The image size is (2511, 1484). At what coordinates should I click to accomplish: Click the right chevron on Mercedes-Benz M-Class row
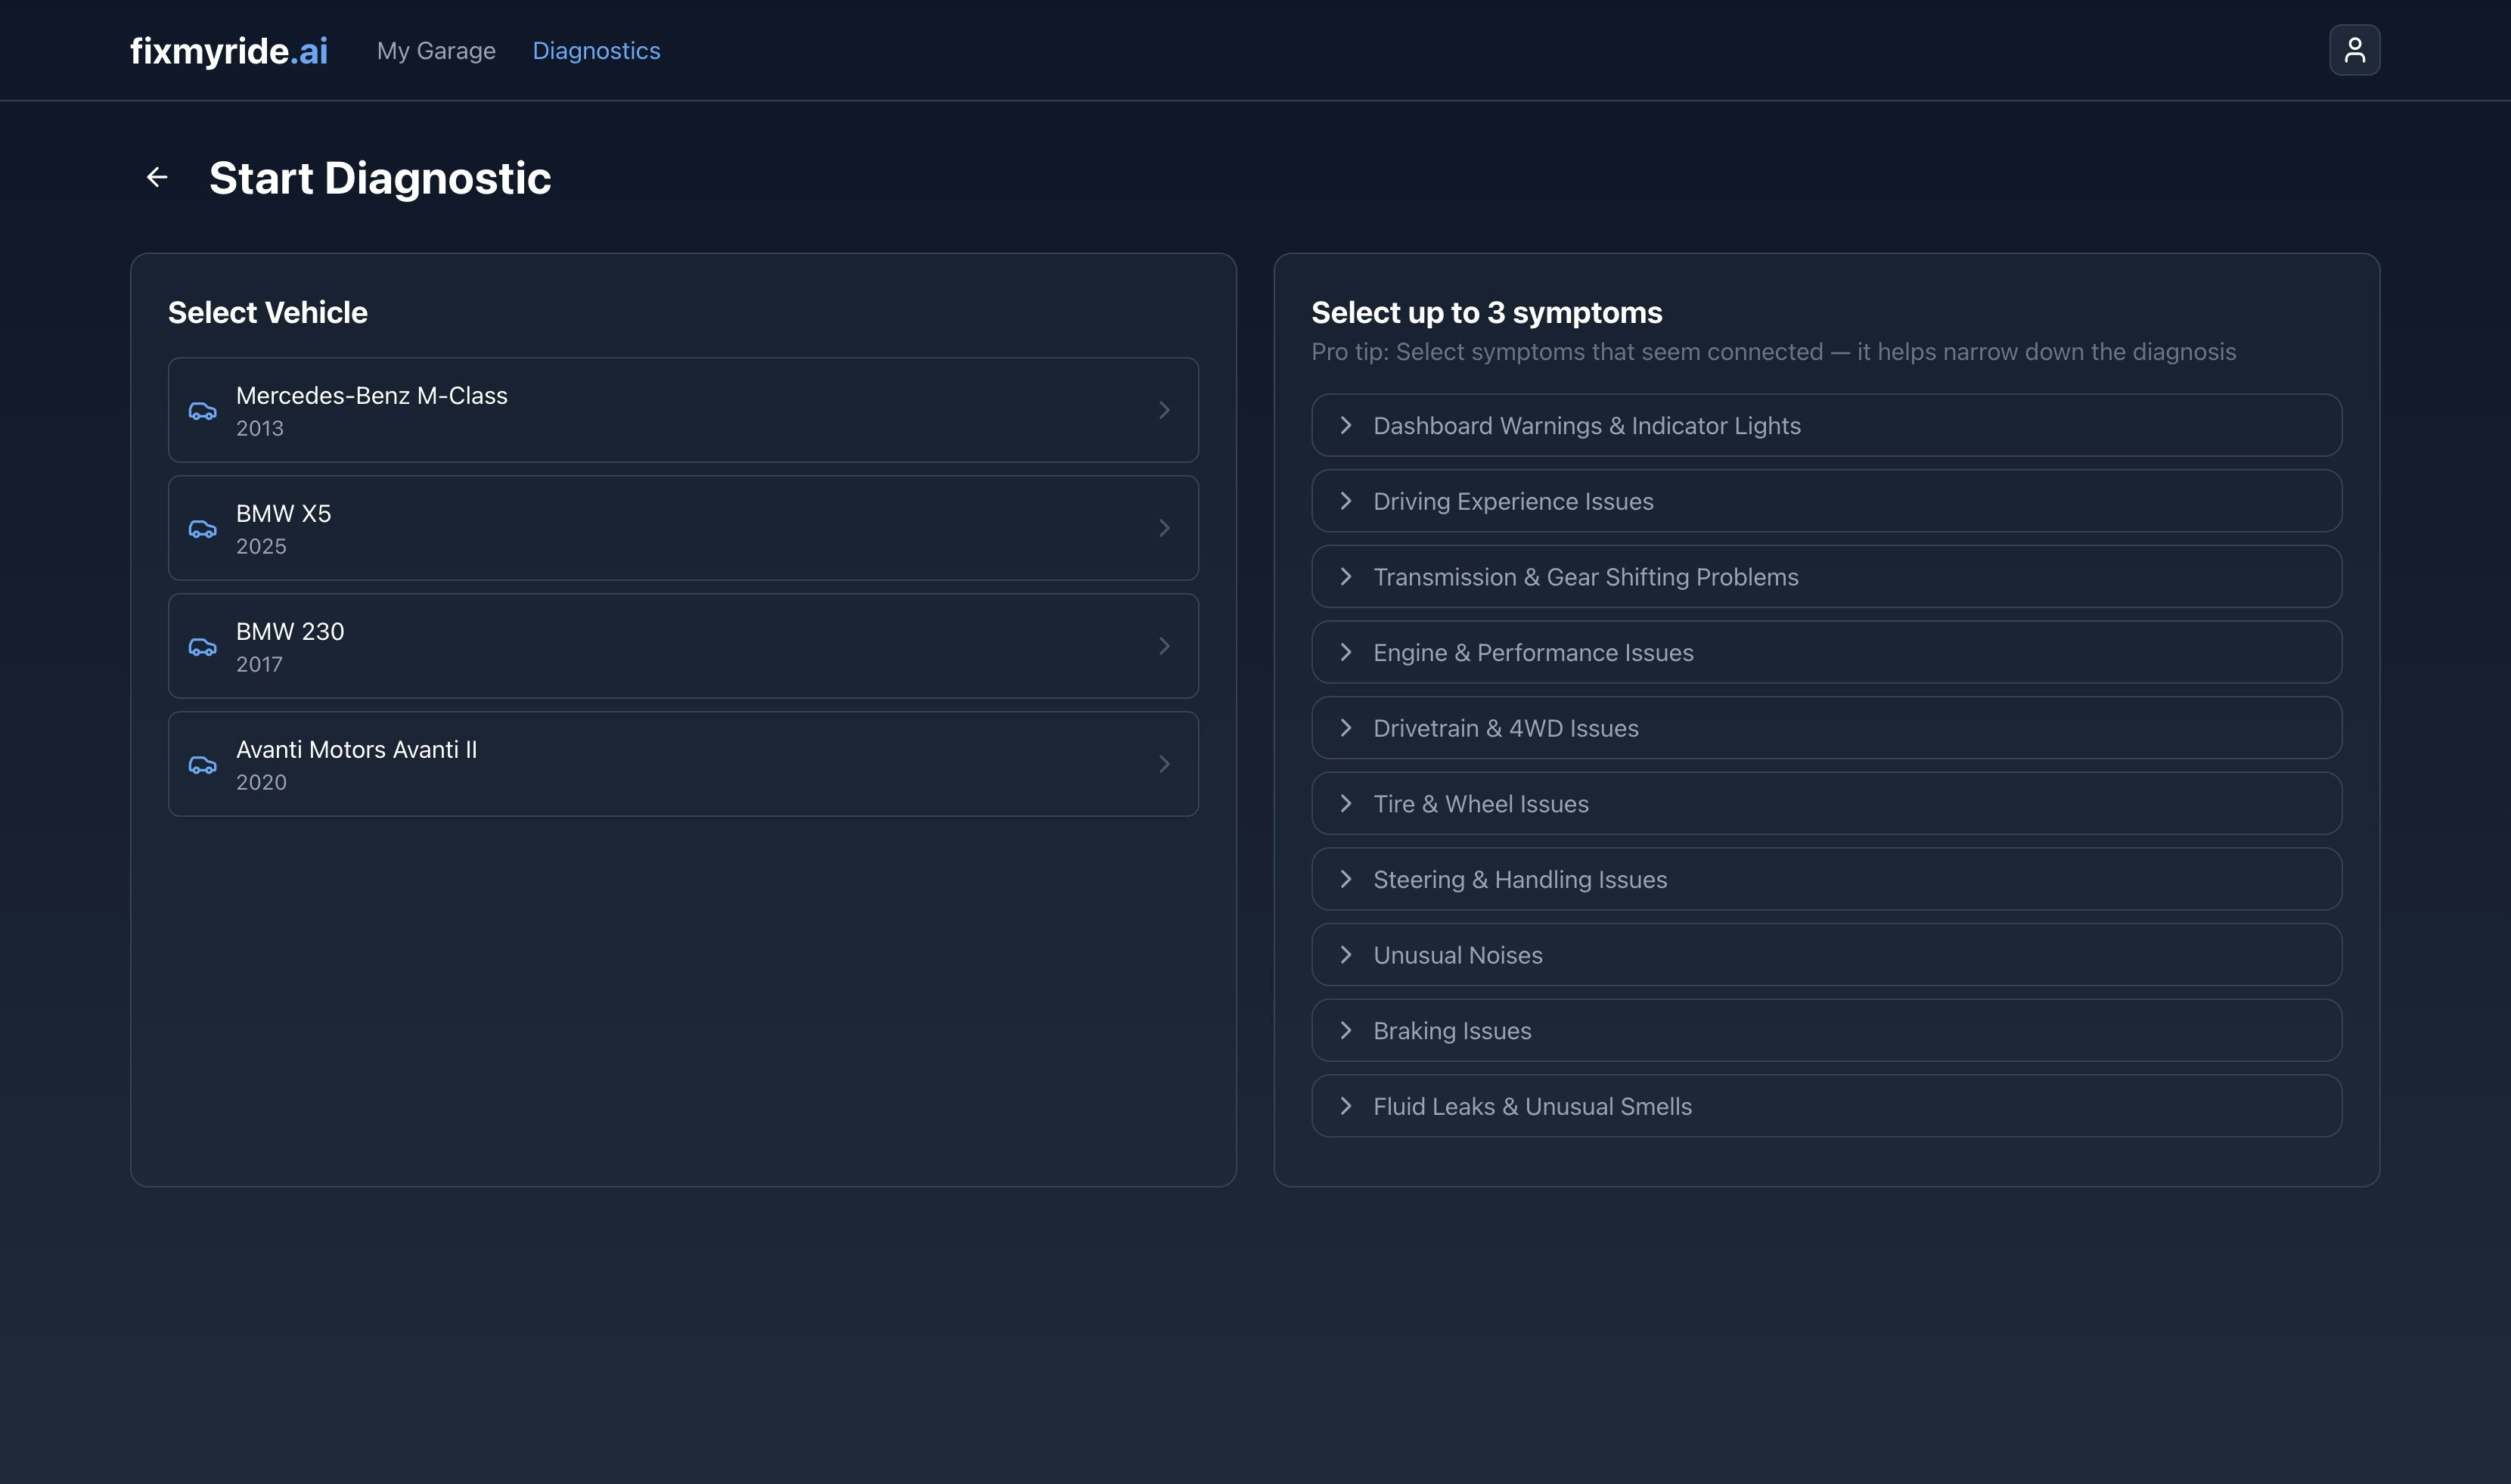click(1164, 410)
